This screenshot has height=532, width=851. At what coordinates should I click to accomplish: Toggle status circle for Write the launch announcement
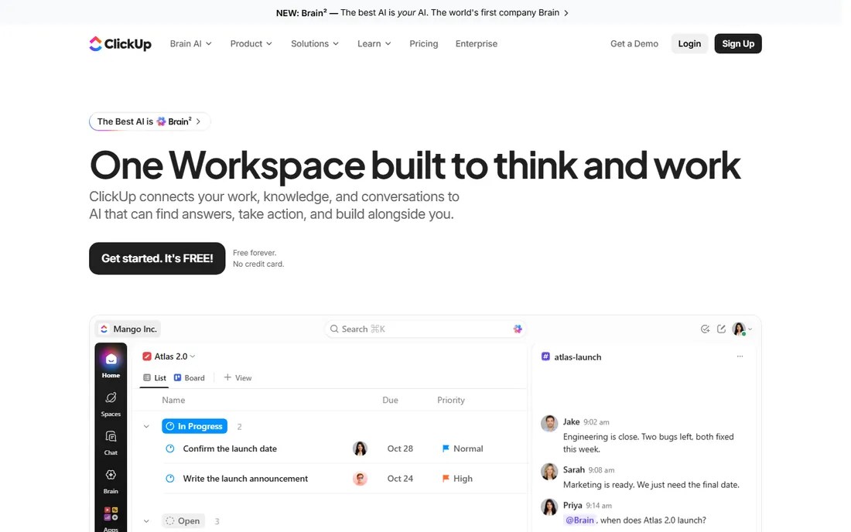click(x=170, y=479)
